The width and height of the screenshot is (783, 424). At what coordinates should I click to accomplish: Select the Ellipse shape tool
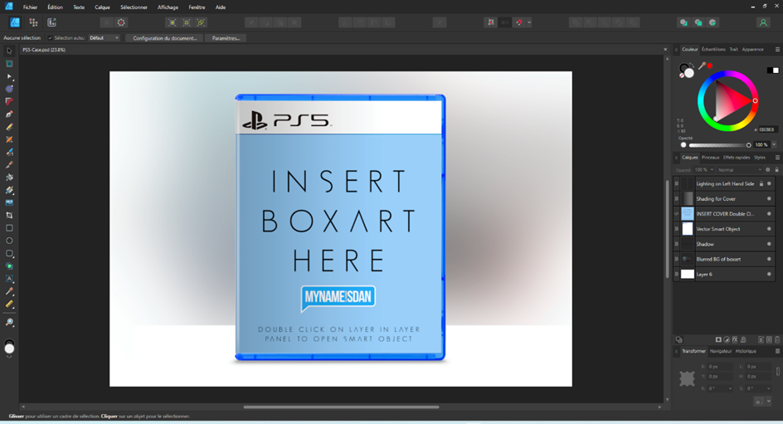9,241
